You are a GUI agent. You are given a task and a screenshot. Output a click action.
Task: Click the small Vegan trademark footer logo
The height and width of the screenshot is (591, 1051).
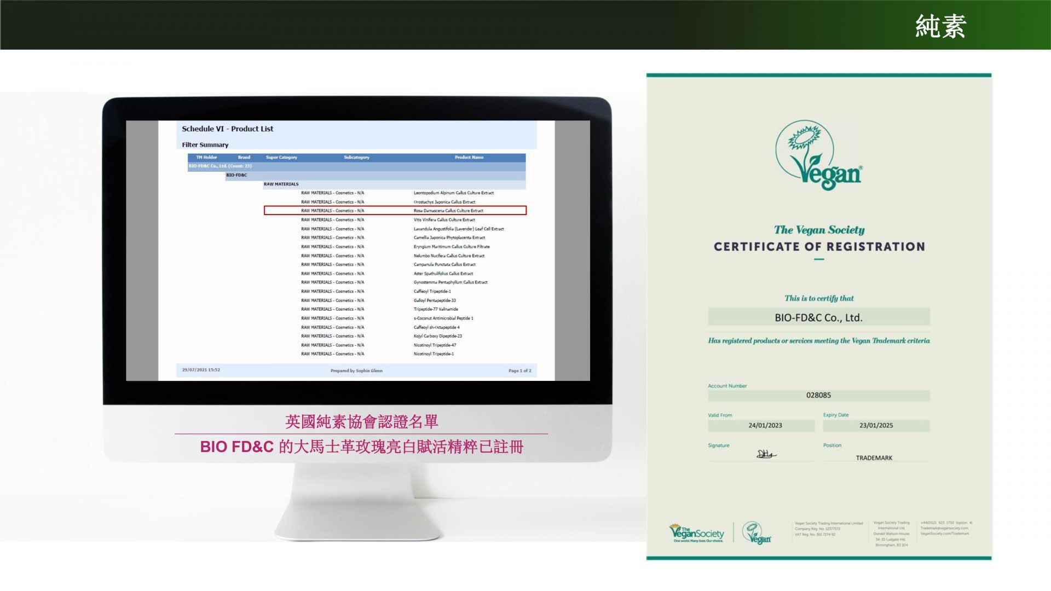pos(757,533)
